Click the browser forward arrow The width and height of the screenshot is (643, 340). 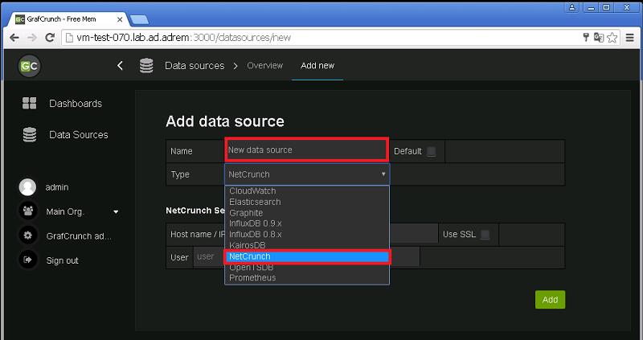point(32,38)
